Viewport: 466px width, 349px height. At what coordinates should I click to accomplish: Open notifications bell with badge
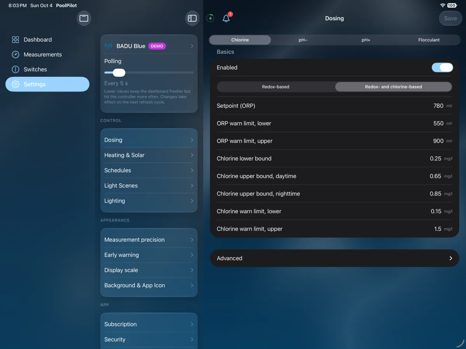tap(226, 18)
